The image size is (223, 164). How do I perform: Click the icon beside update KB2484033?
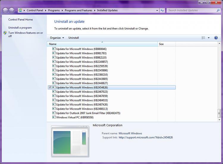tap(54, 100)
